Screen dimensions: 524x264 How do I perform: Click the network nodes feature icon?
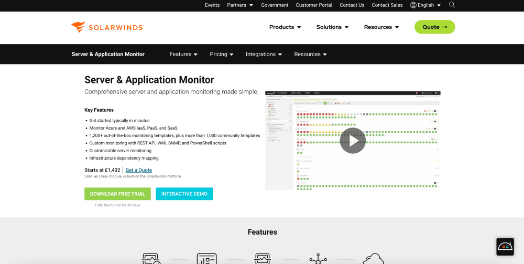click(318, 259)
